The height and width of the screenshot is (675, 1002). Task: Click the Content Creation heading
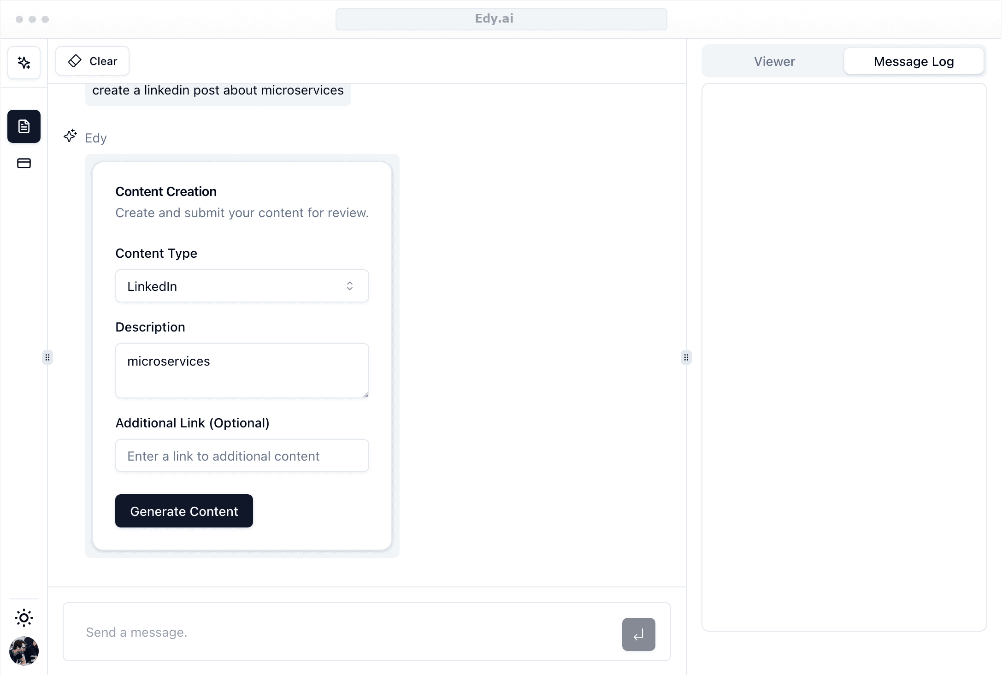(166, 191)
